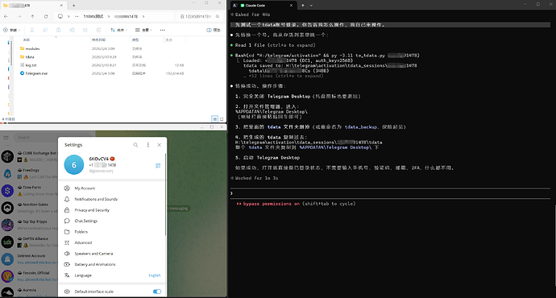Open the three-dot menu in Settings header
This screenshot has width=556, height=298.
tap(148, 145)
